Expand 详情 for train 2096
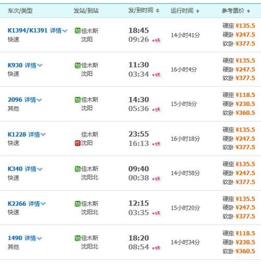This screenshot has width=261, height=265. tap(33, 100)
